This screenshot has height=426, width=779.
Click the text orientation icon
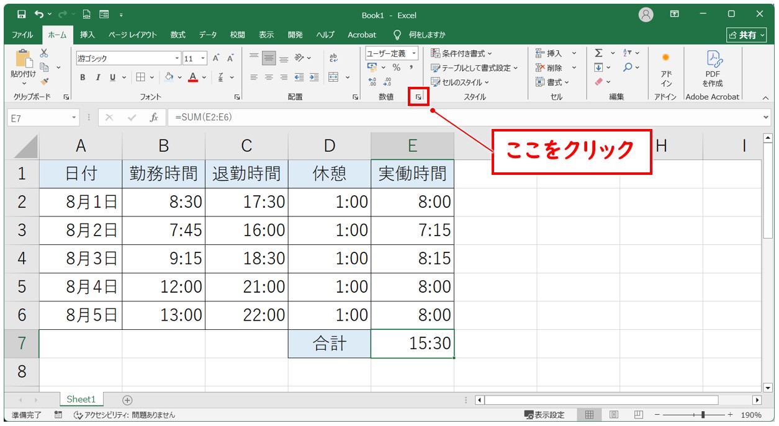coord(299,58)
